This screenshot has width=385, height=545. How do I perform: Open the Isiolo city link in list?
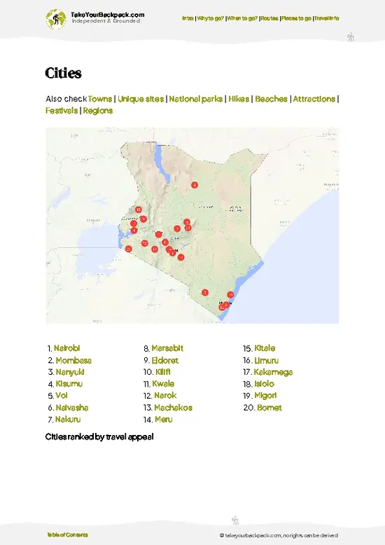click(x=265, y=384)
